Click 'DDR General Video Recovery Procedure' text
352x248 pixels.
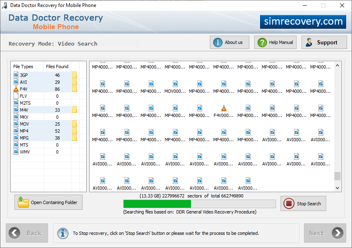pos(216,211)
